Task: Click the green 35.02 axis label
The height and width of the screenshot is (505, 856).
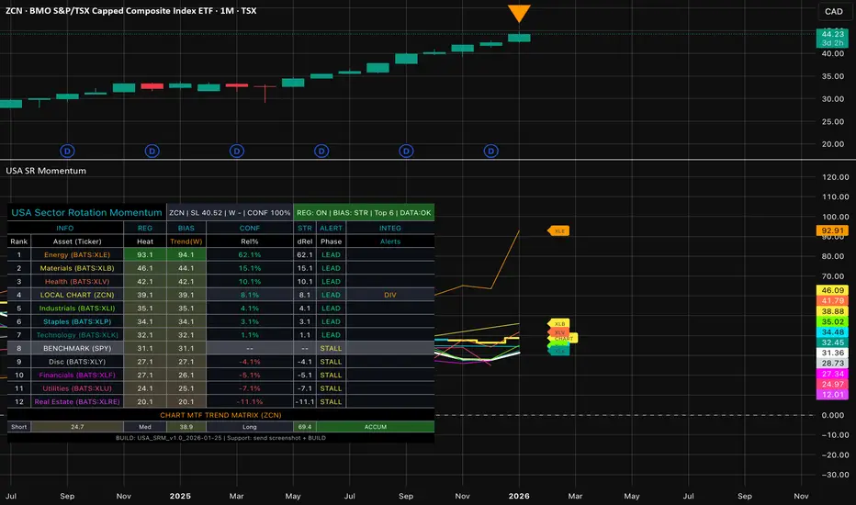Action: pos(832,321)
